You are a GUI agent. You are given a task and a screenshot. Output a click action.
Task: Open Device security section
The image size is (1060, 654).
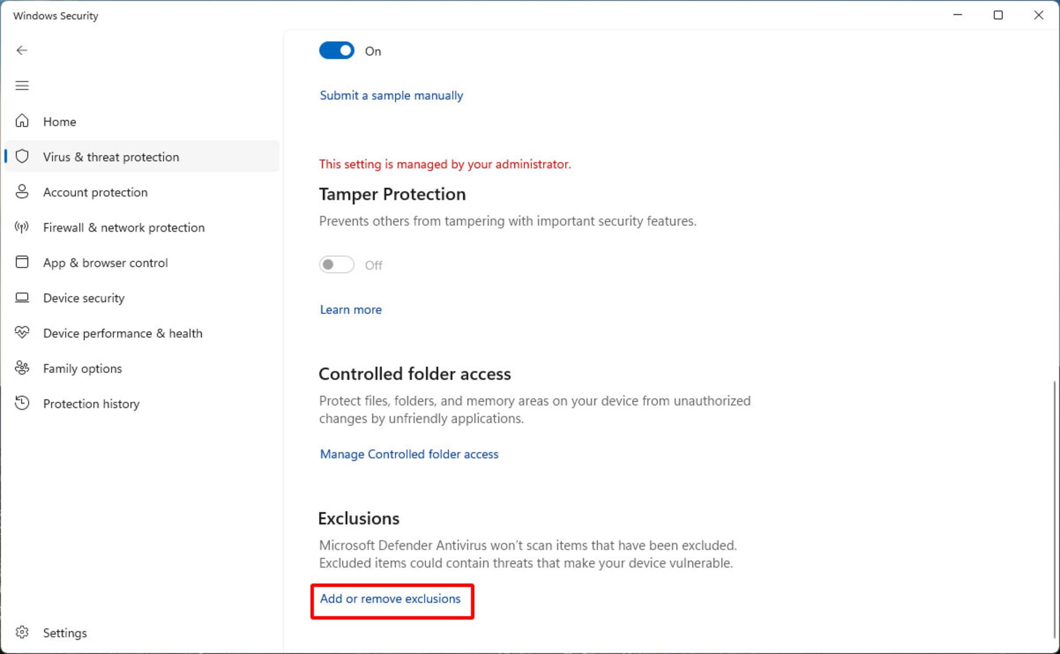pos(142,298)
